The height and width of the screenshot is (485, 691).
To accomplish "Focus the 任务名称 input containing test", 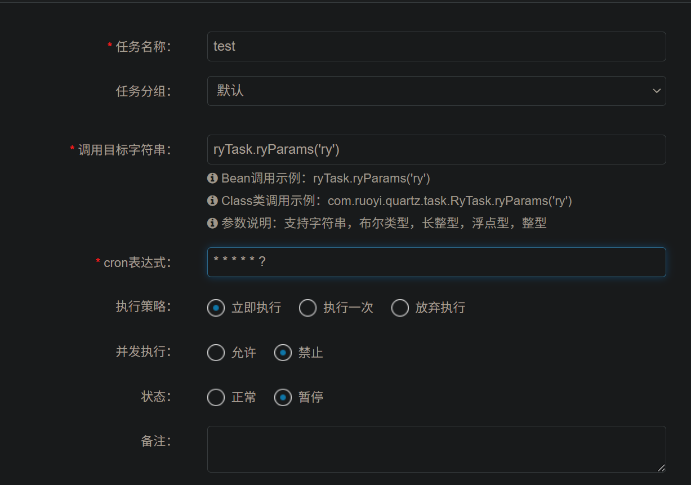I will pyautogui.click(x=436, y=46).
